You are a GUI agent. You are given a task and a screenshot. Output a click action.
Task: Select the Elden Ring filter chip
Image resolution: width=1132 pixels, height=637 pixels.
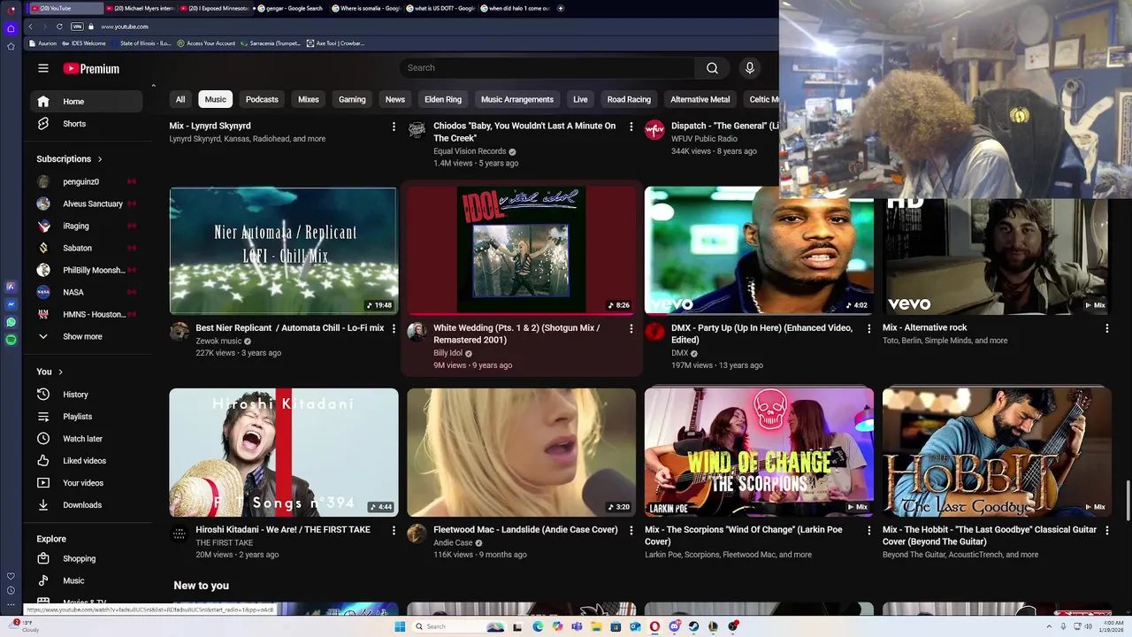click(443, 100)
